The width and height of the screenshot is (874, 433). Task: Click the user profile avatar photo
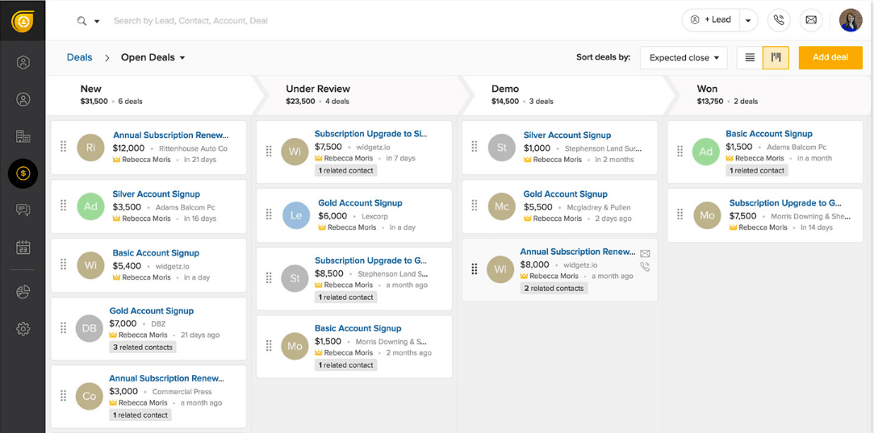(x=851, y=20)
